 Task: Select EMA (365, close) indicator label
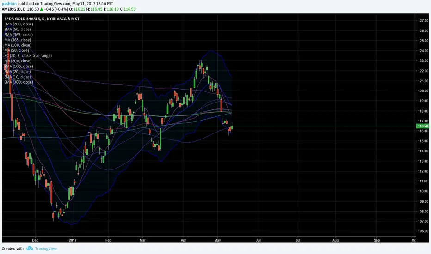(x=18, y=35)
